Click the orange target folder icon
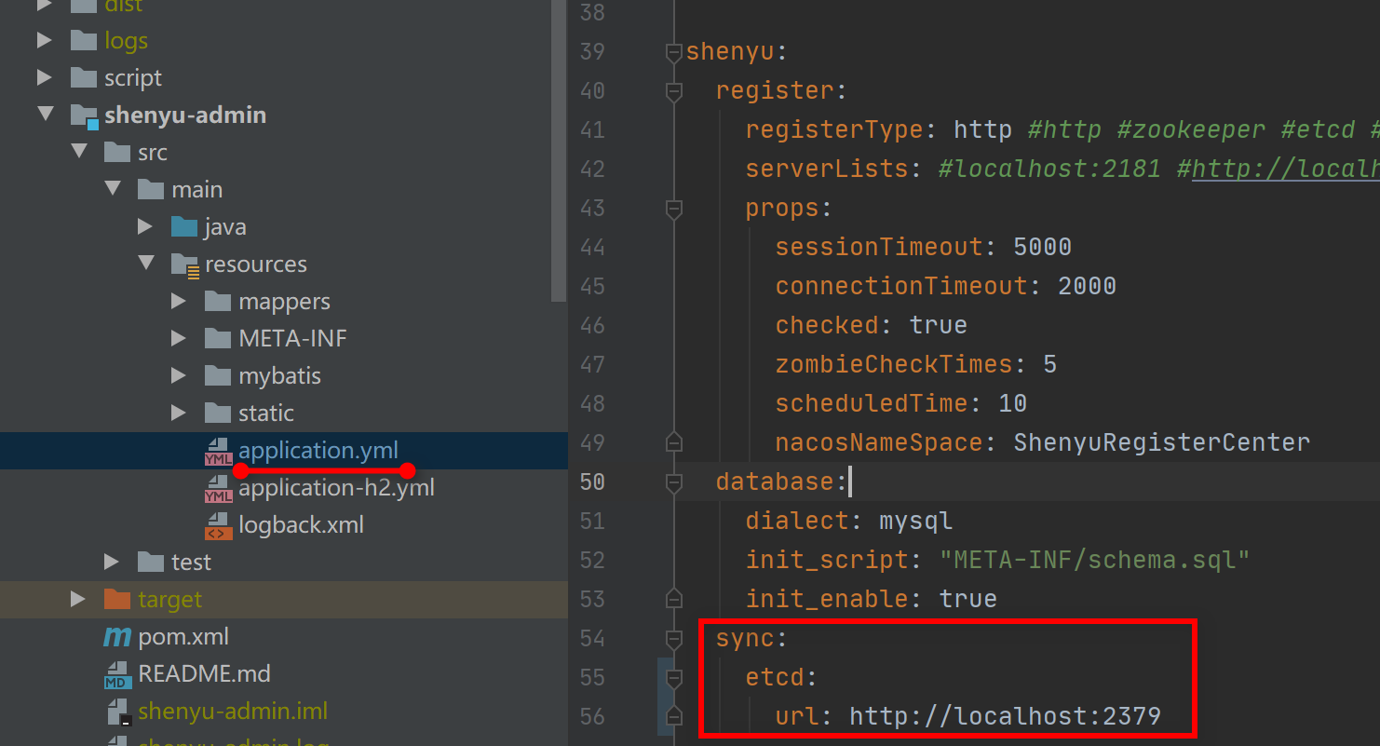The width and height of the screenshot is (1380, 746). click(x=117, y=600)
